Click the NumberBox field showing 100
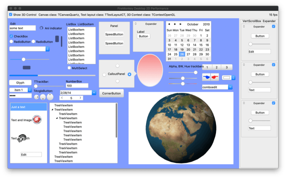 pyautogui.click(x=77, y=85)
